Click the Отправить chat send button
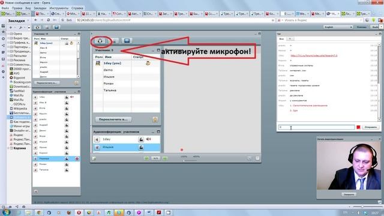Viewport: 384px width, 216px height. 371,127
